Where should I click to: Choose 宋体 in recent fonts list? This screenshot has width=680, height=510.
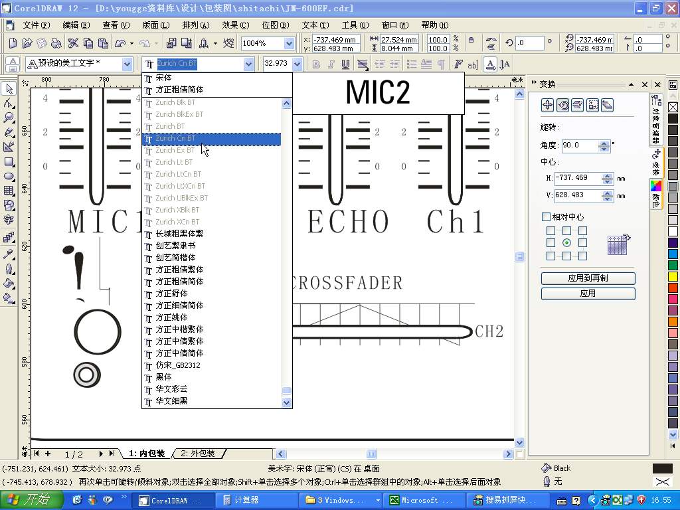[x=217, y=78]
